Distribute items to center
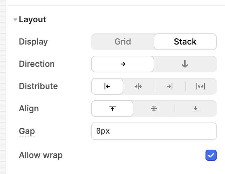This screenshot has width=225, height=174. 138,86
